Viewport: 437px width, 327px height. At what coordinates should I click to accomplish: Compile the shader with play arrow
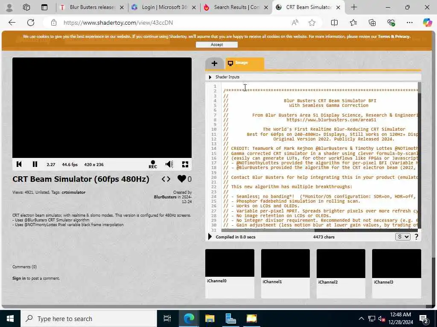click(x=210, y=237)
